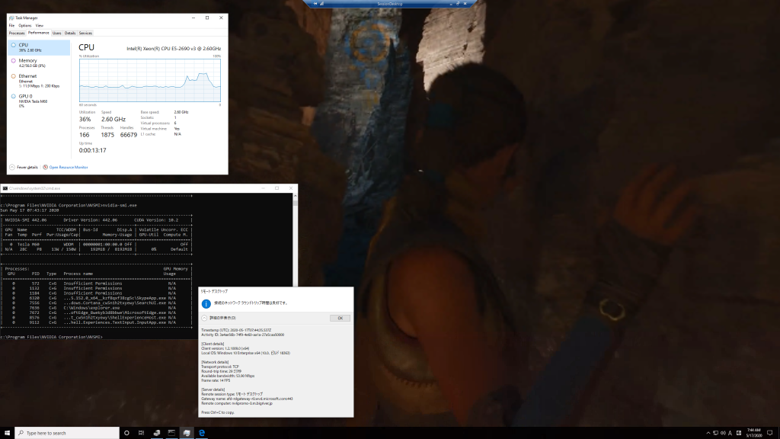Open network status tray icon
This screenshot has height=439, width=780.
point(715,433)
